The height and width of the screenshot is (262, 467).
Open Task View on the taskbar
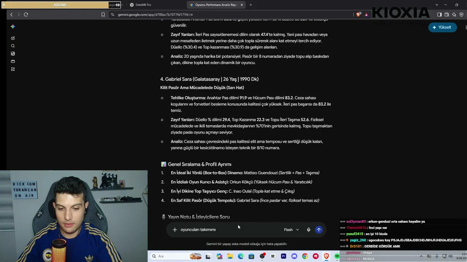(x=208, y=256)
